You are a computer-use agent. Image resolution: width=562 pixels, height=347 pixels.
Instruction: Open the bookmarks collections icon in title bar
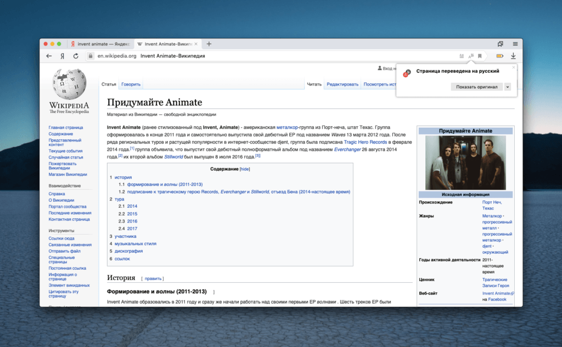[501, 44]
